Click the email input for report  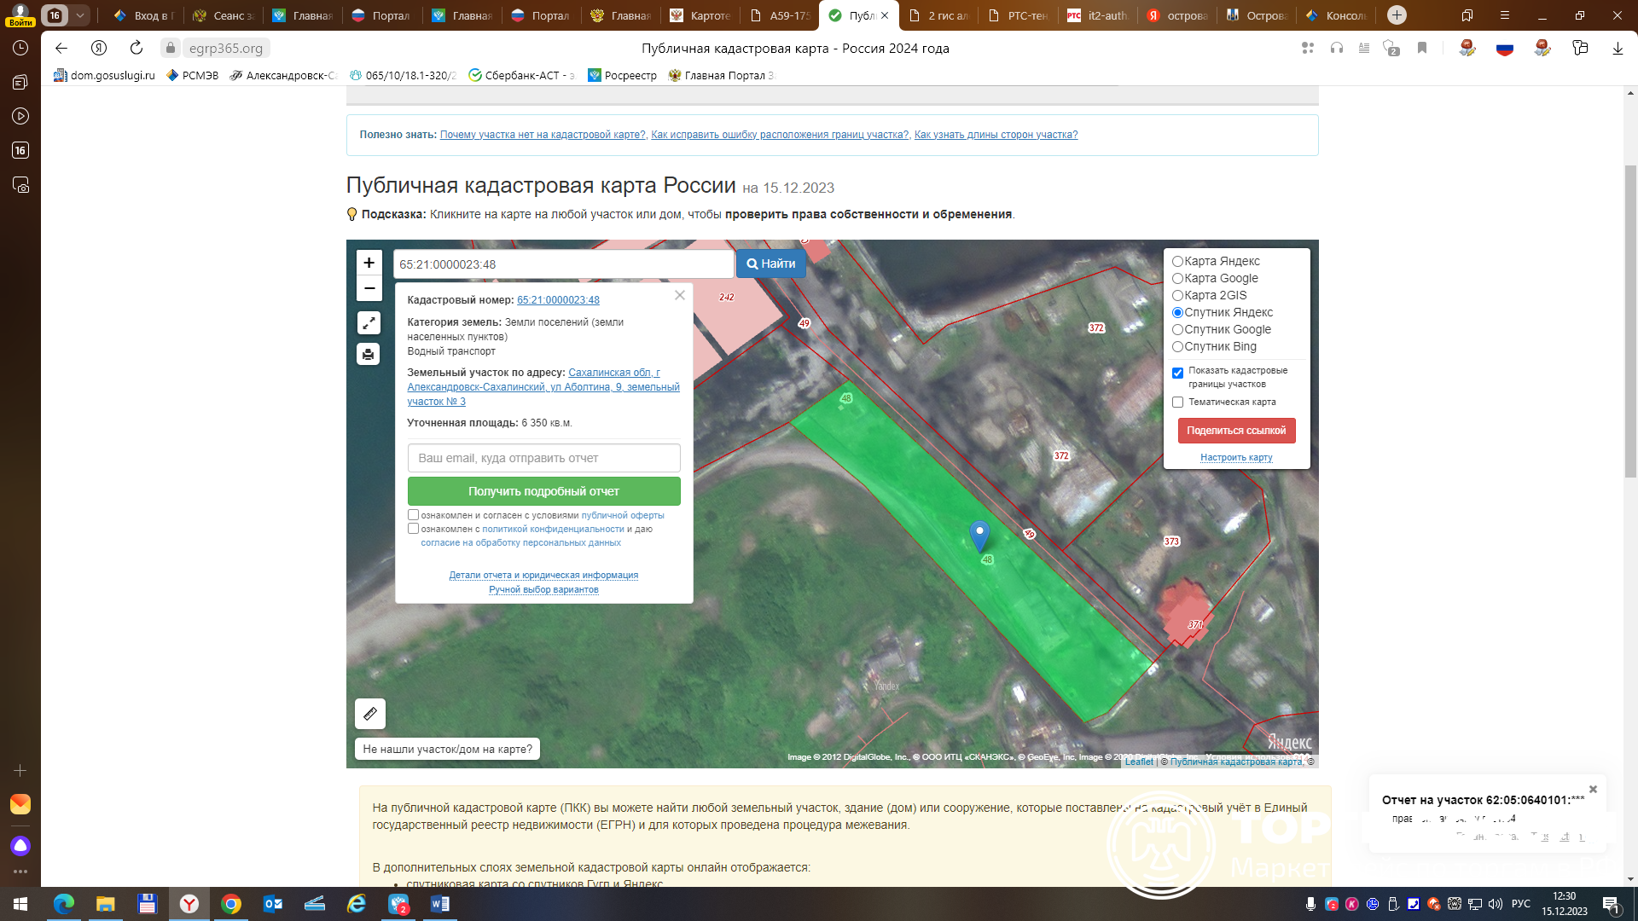point(543,458)
